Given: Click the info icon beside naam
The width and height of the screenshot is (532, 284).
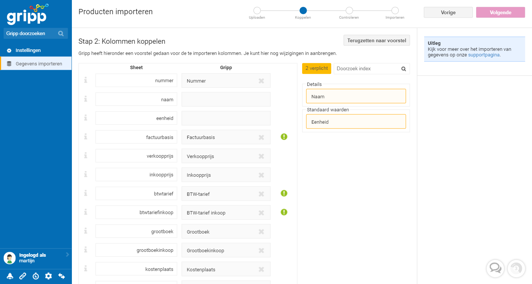Looking at the screenshot, I should coord(86,99).
